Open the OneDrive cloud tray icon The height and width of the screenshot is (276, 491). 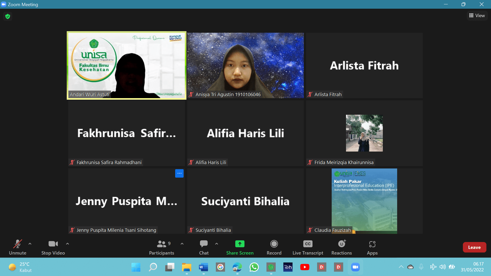pyautogui.click(x=410, y=267)
